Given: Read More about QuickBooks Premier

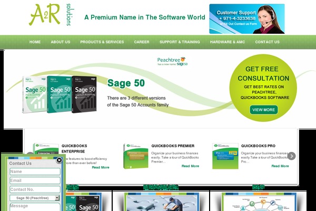Looking at the screenshot, I should (x=190, y=166).
